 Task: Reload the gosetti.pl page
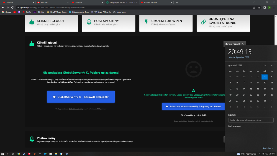pos(12,7)
